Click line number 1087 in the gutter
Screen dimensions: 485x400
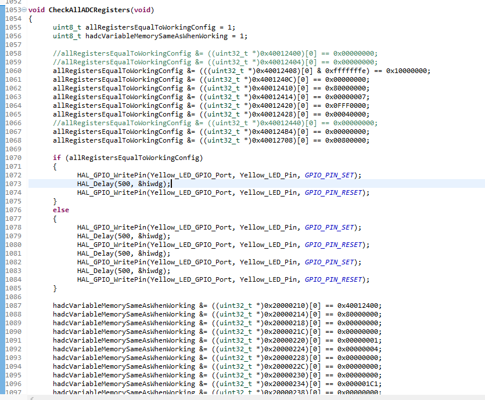point(13,306)
